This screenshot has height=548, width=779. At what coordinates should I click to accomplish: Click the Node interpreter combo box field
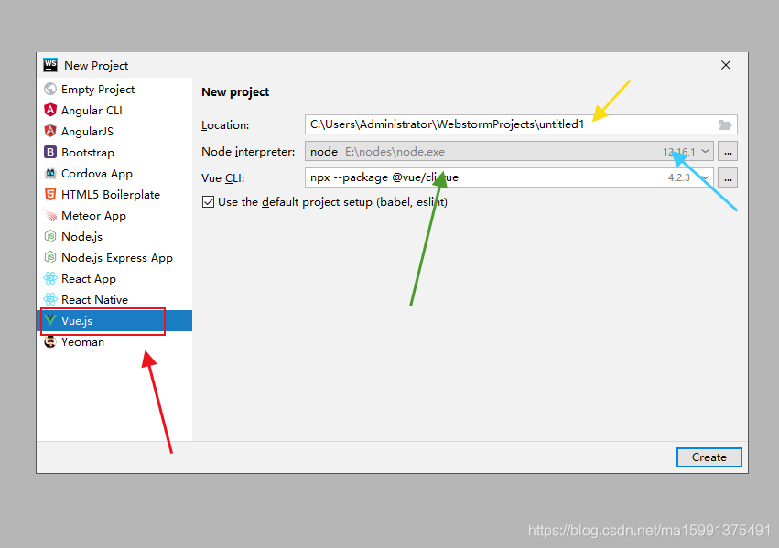(x=509, y=151)
